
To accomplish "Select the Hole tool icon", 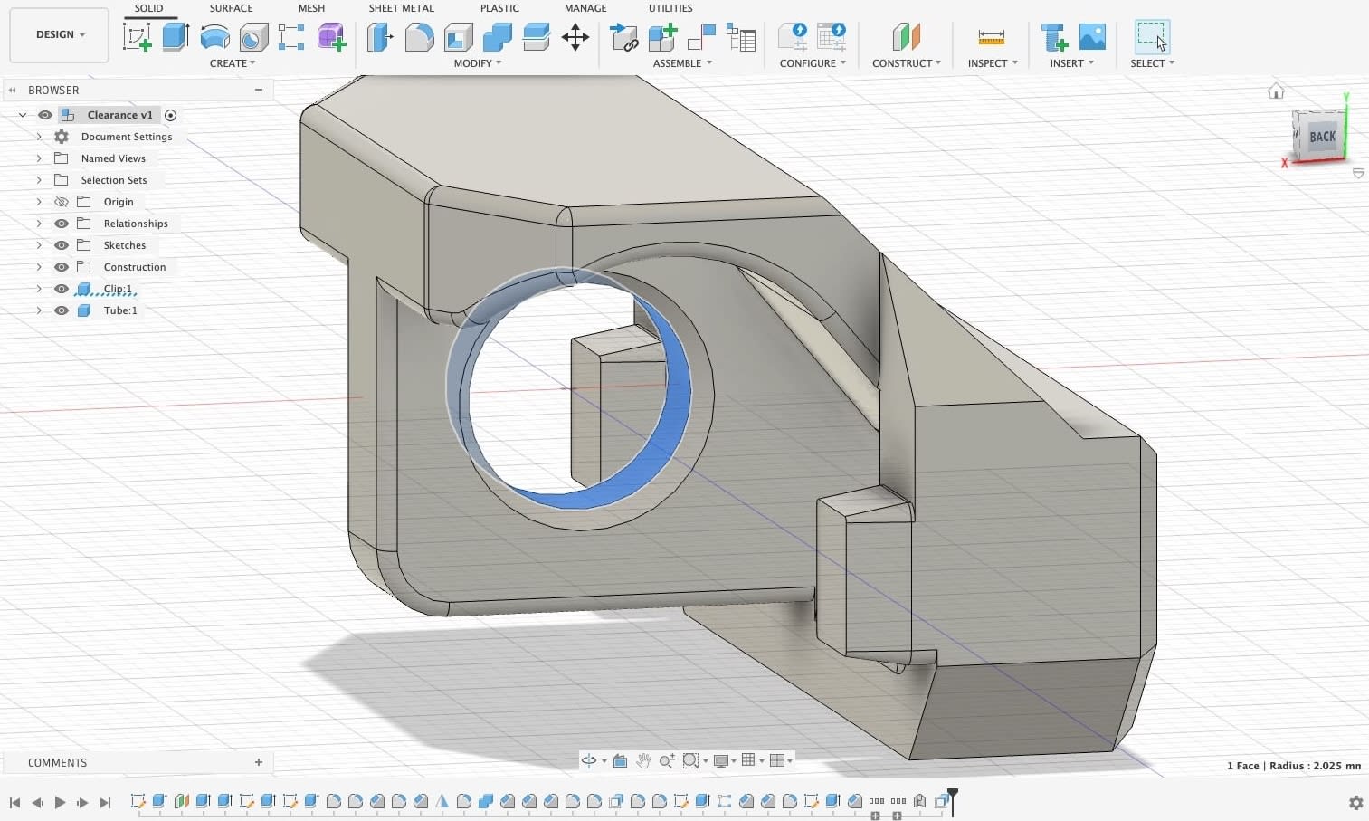I will pyautogui.click(x=253, y=37).
